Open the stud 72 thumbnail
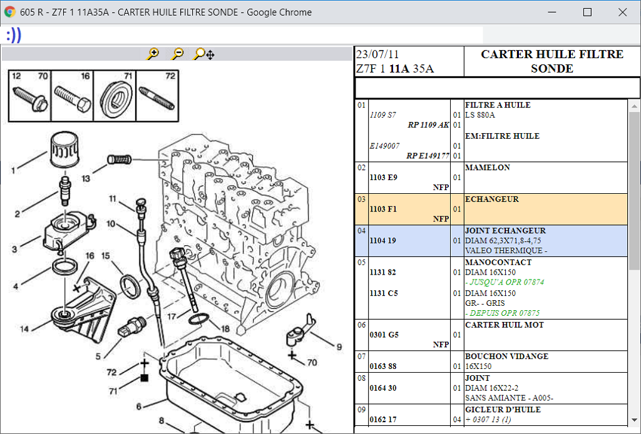641x434 pixels. click(158, 96)
